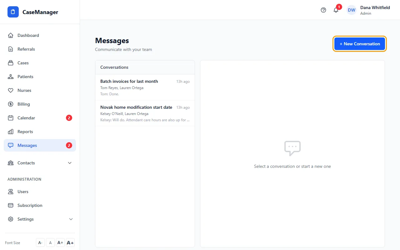Open the help question mark icon
The height and width of the screenshot is (250, 400).
click(x=323, y=10)
